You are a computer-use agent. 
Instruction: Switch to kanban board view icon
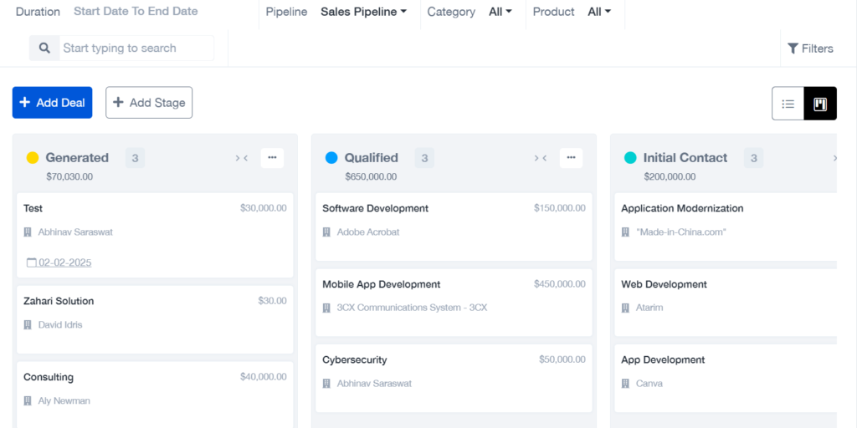[820, 104]
